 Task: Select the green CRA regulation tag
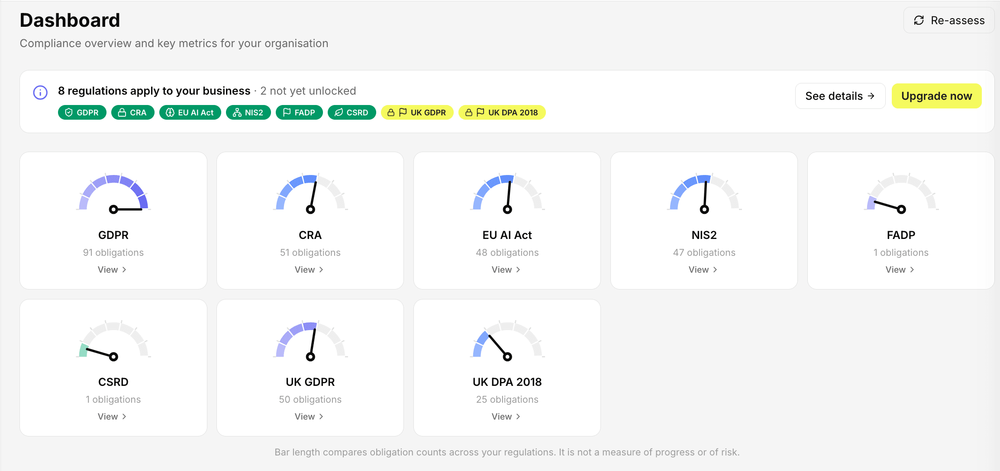click(133, 112)
